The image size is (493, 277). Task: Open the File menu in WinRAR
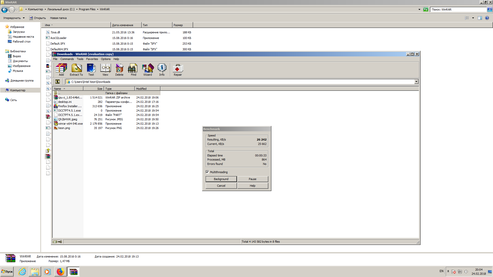point(55,59)
